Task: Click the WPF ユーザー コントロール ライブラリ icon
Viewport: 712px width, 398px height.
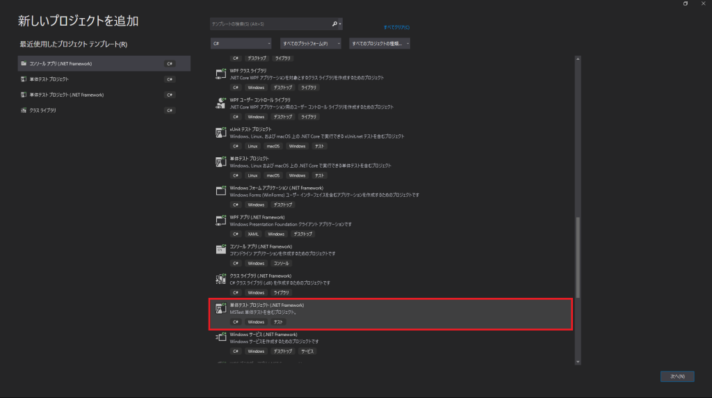Action: click(x=221, y=103)
